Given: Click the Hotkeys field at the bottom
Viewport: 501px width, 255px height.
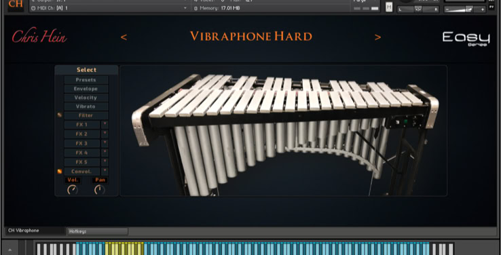Looking at the screenshot, I should tap(98, 231).
